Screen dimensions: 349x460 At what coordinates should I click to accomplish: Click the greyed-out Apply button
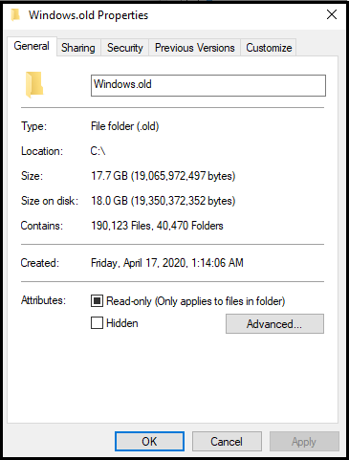tap(304, 442)
